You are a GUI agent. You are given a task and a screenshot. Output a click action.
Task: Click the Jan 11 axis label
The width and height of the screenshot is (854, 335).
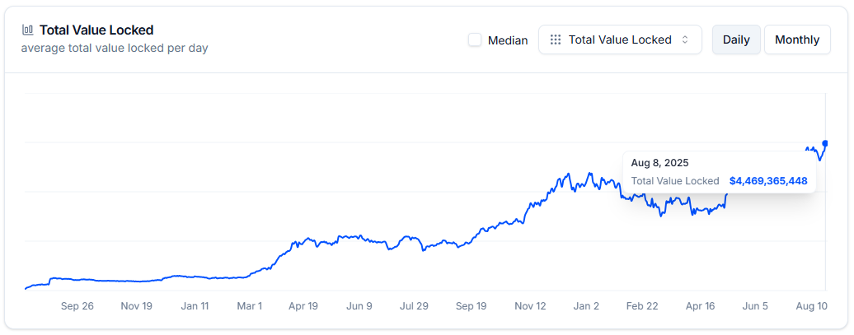click(195, 305)
